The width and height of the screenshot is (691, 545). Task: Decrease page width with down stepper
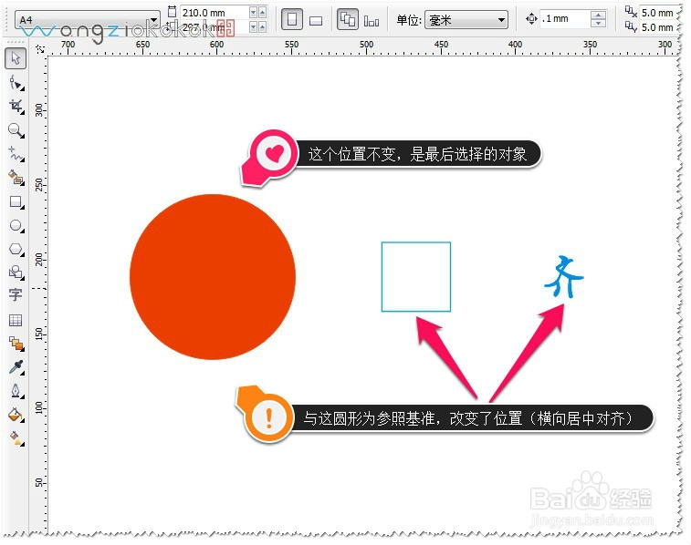(x=253, y=13)
